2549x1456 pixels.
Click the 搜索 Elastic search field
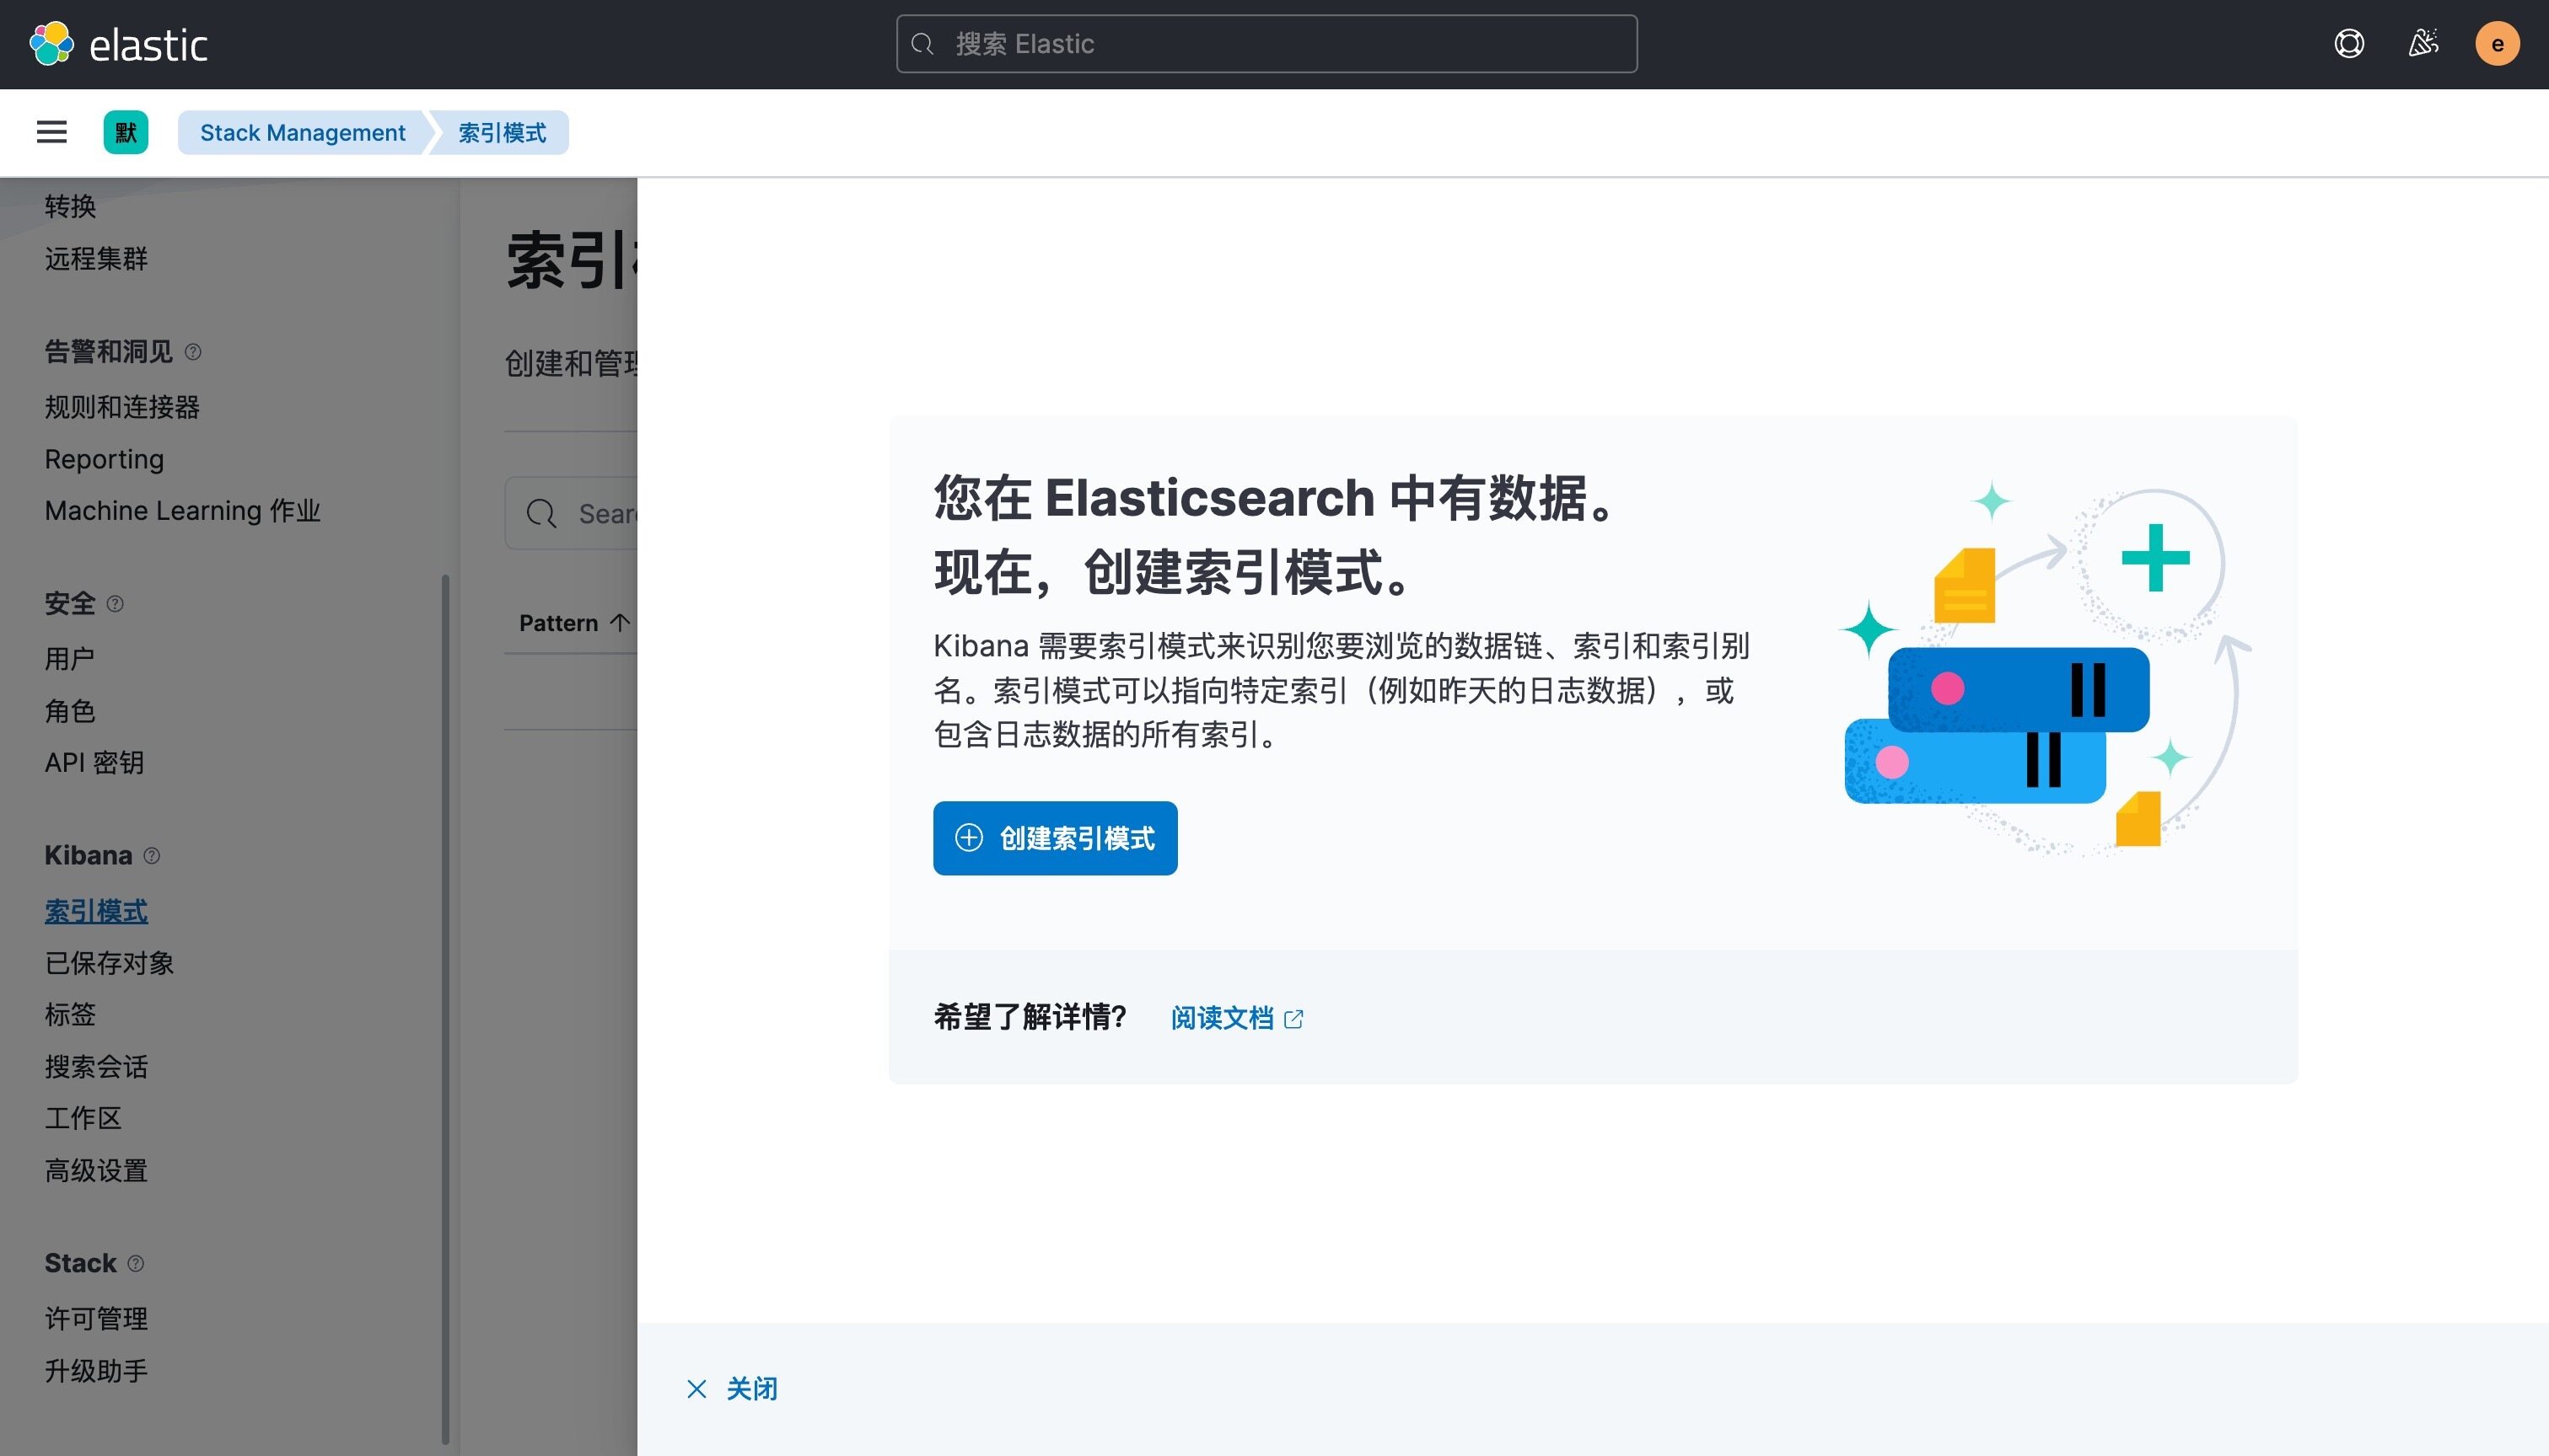1266,44
